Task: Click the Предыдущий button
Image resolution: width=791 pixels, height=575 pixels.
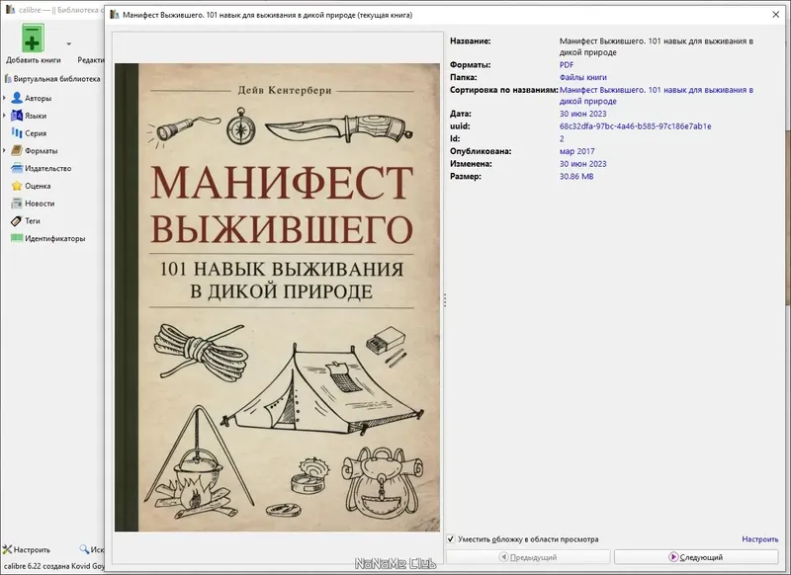Action: pos(528,557)
